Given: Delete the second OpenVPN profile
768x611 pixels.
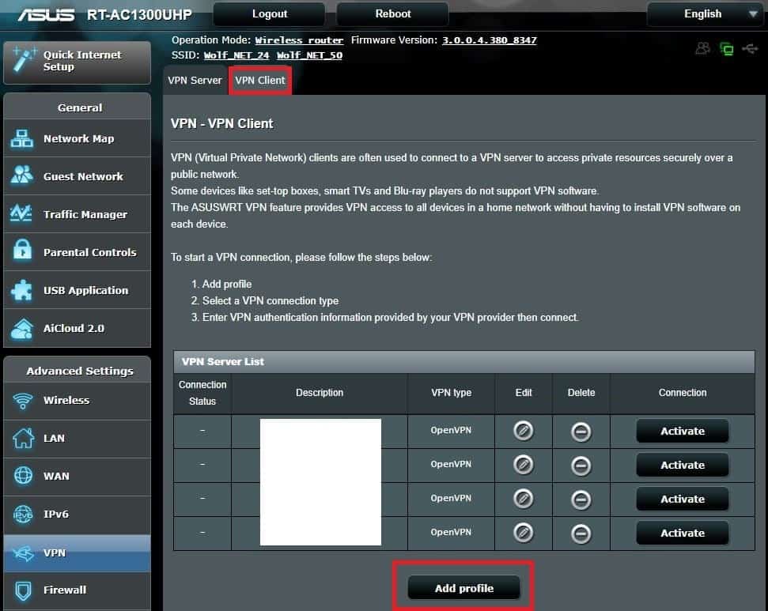Looking at the screenshot, I should pyautogui.click(x=581, y=466).
